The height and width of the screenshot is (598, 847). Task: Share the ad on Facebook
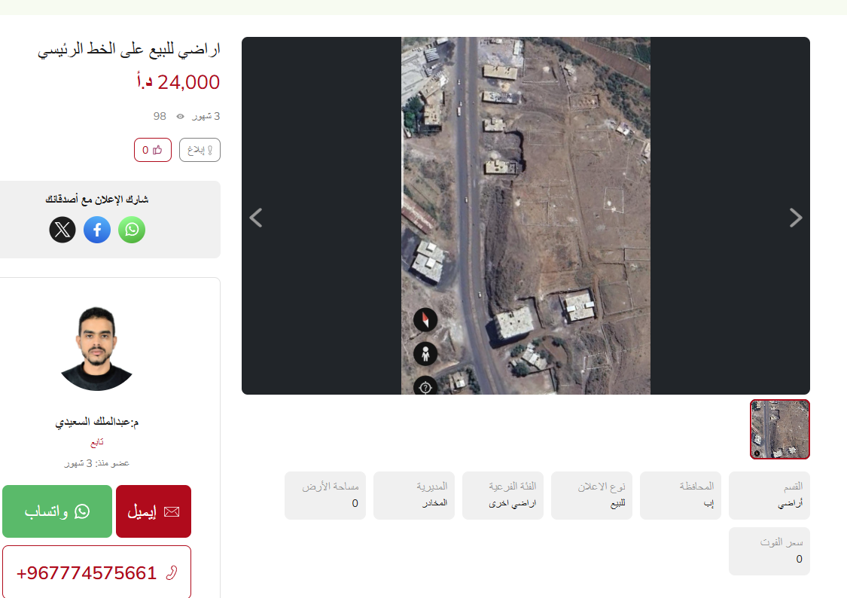coord(97,230)
